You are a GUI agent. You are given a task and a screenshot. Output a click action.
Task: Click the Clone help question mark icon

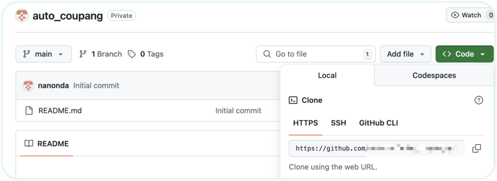[478, 100]
